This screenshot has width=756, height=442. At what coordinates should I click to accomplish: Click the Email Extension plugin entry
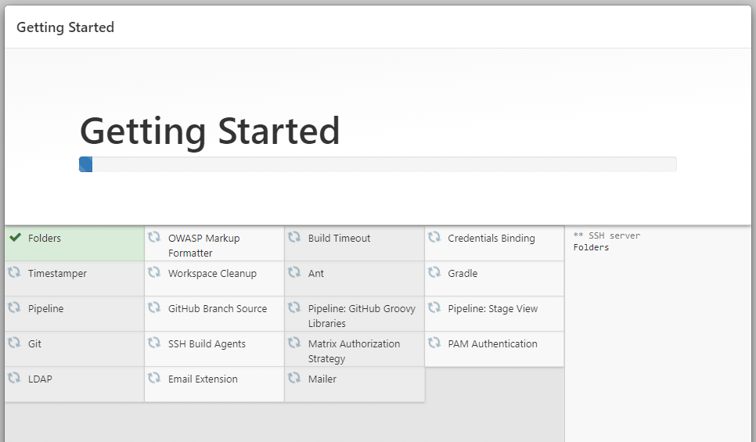pos(214,384)
